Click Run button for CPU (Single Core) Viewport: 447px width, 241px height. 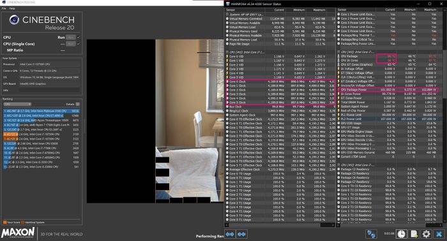(x=71, y=43)
